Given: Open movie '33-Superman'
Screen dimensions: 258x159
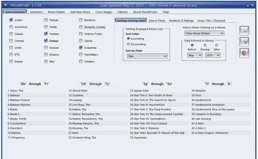Looking at the screenshot, I should [x=138, y=137].
